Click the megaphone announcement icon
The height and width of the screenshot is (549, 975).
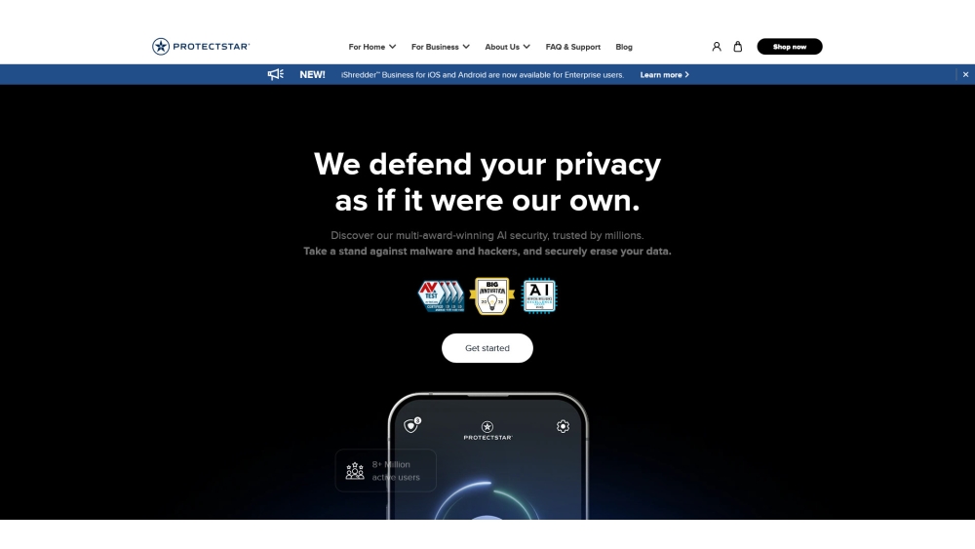pyautogui.click(x=276, y=75)
